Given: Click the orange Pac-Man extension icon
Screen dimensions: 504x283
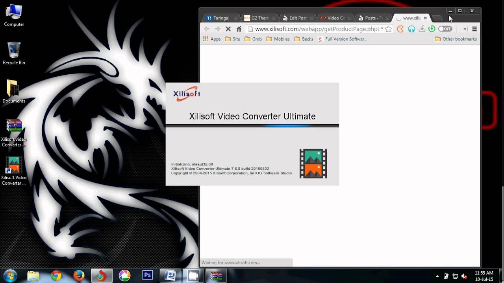Looking at the screenshot, I should point(400,29).
